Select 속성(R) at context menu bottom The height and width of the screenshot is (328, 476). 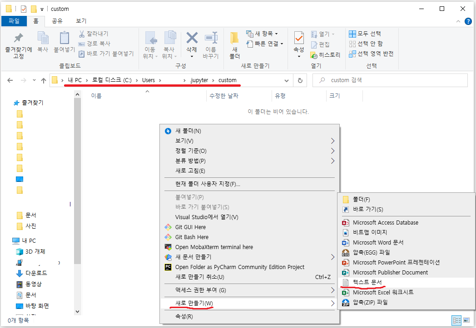click(x=249, y=317)
